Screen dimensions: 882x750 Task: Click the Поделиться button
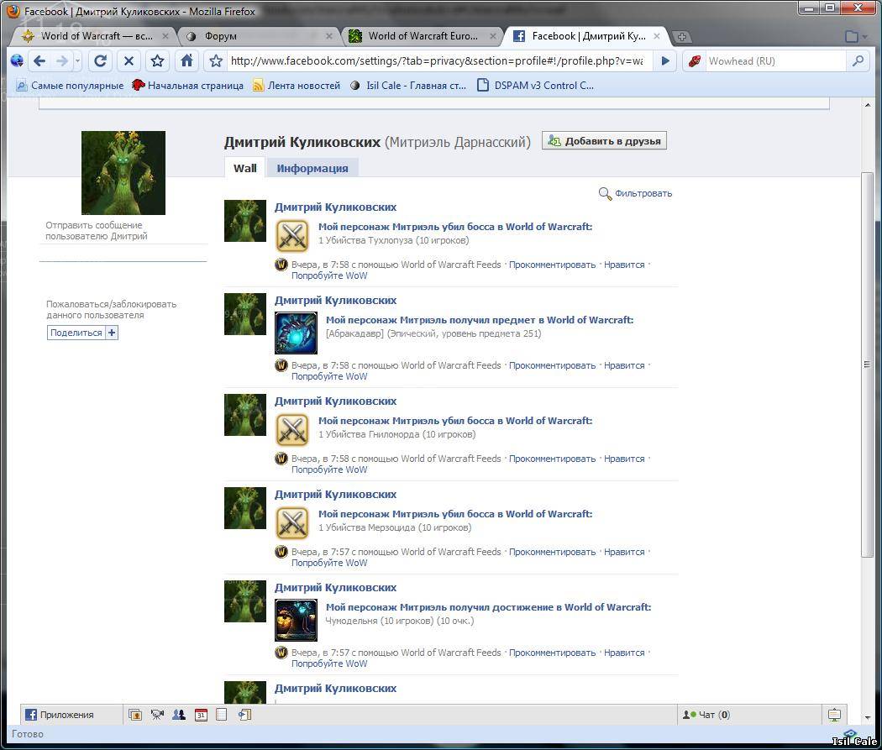76,333
